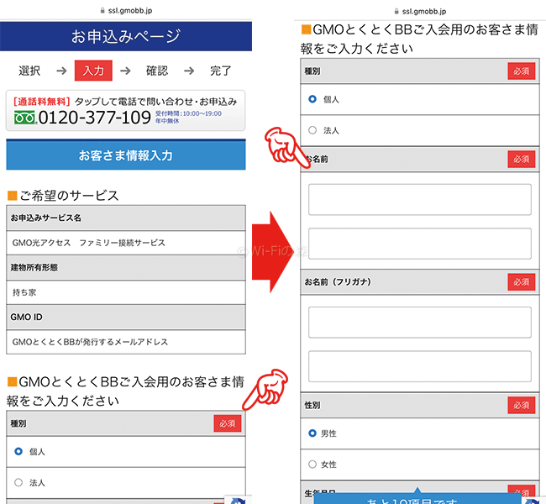Click GMOとくとくBBが発行するメールアドレス text
The width and height of the screenshot is (546, 504).
tap(90, 342)
